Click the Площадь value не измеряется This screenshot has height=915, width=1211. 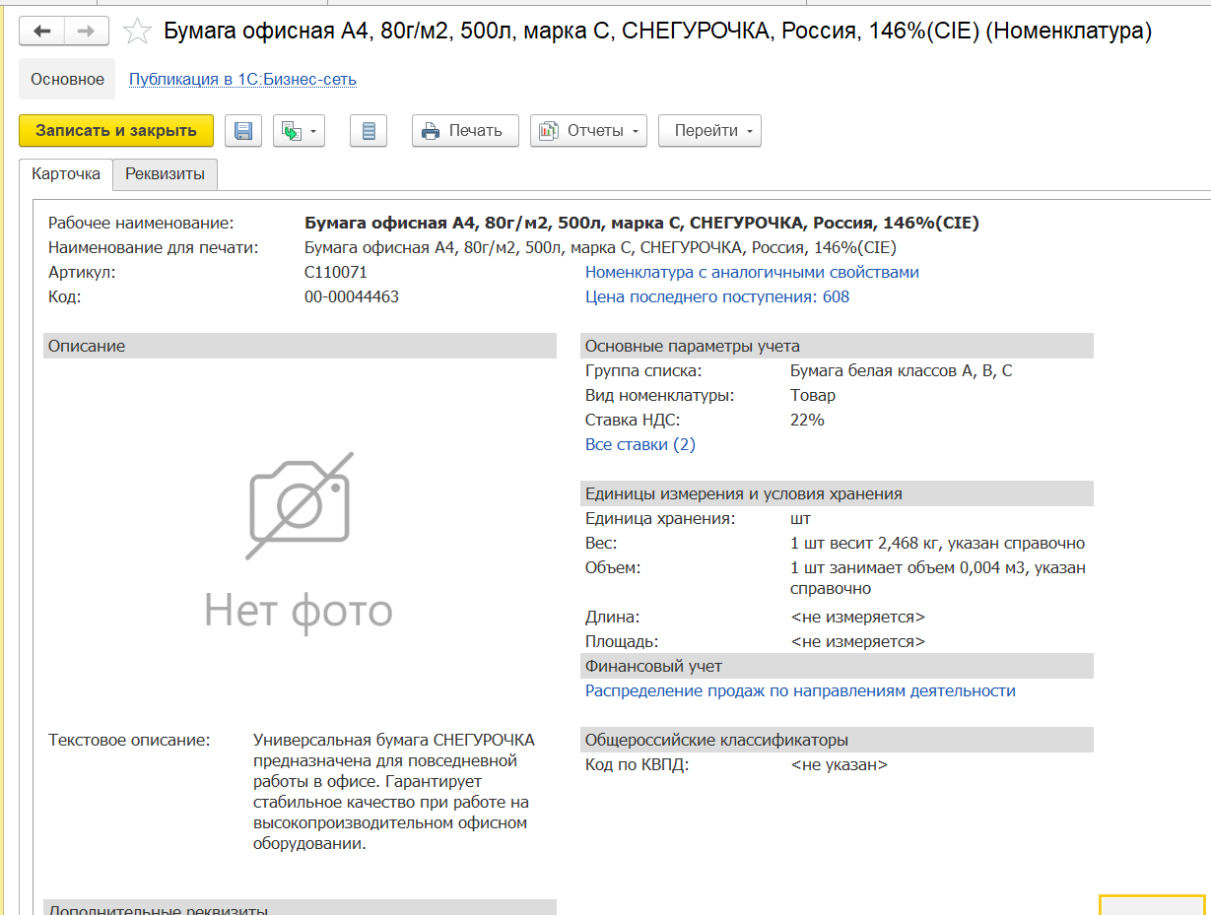coord(858,641)
